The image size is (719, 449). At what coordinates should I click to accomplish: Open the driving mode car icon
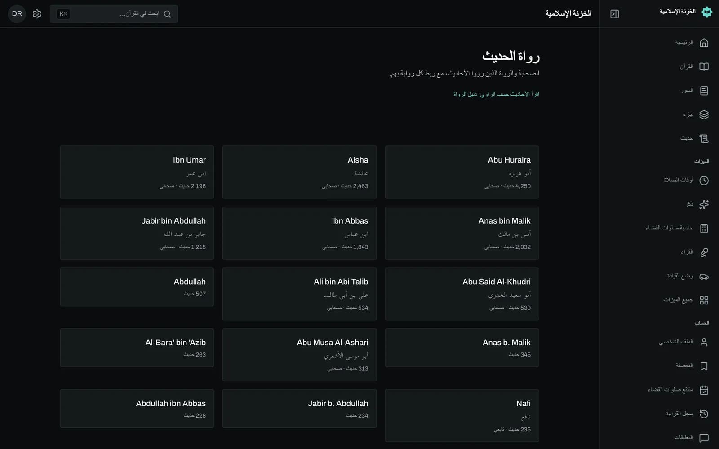[x=704, y=276]
